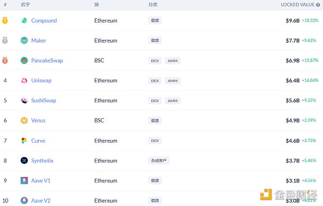323x206 pixels.
Task: Select the AMM tag on PancakeSwap row
Action: click(172, 61)
